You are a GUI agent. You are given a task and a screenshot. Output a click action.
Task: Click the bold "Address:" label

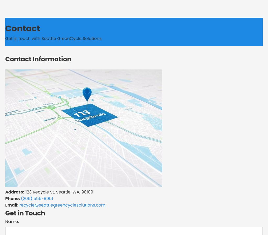tap(15, 192)
